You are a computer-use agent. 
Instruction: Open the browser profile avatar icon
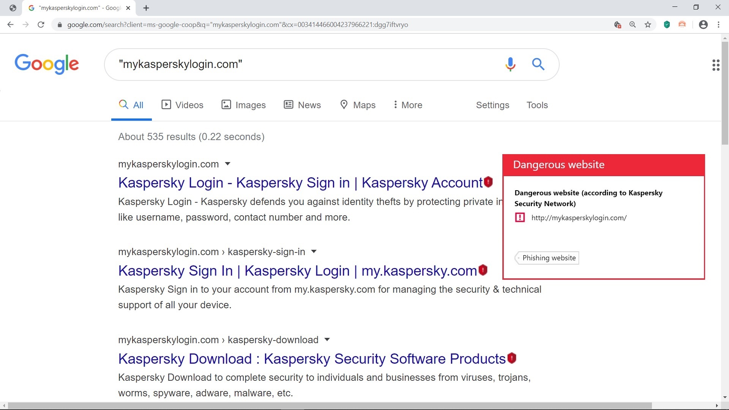click(703, 25)
